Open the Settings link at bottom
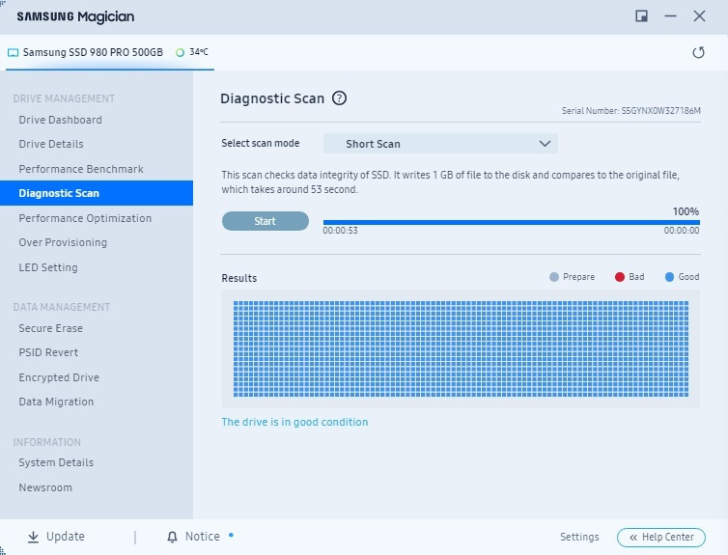Image resolution: width=728 pixels, height=555 pixels. (x=579, y=537)
